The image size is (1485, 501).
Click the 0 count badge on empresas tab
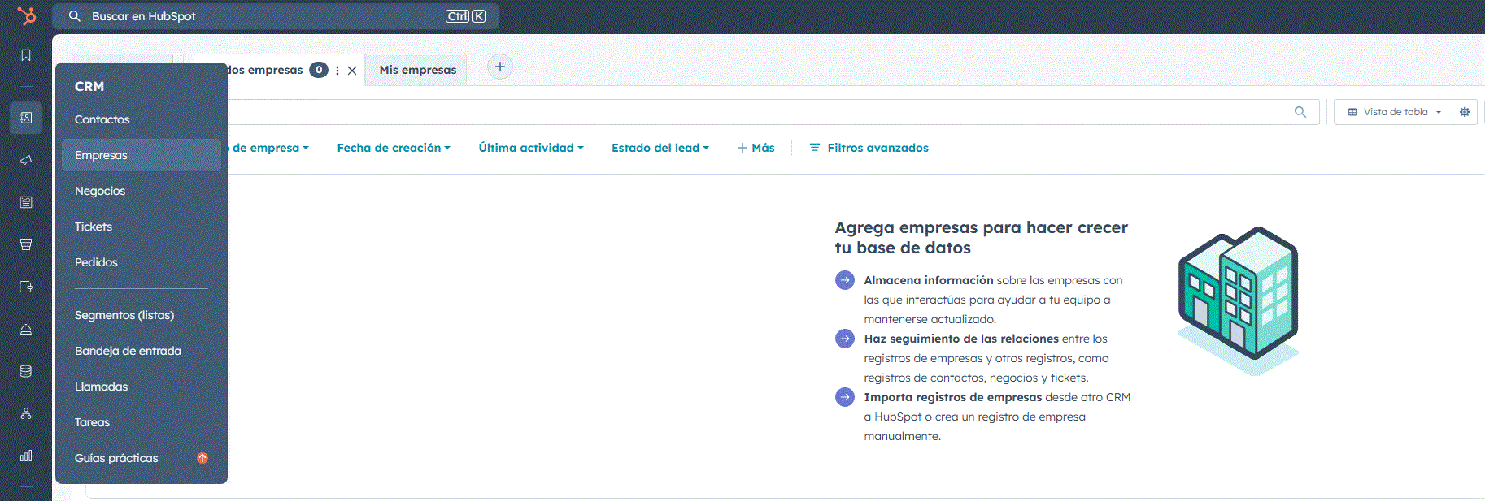pyautogui.click(x=319, y=70)
